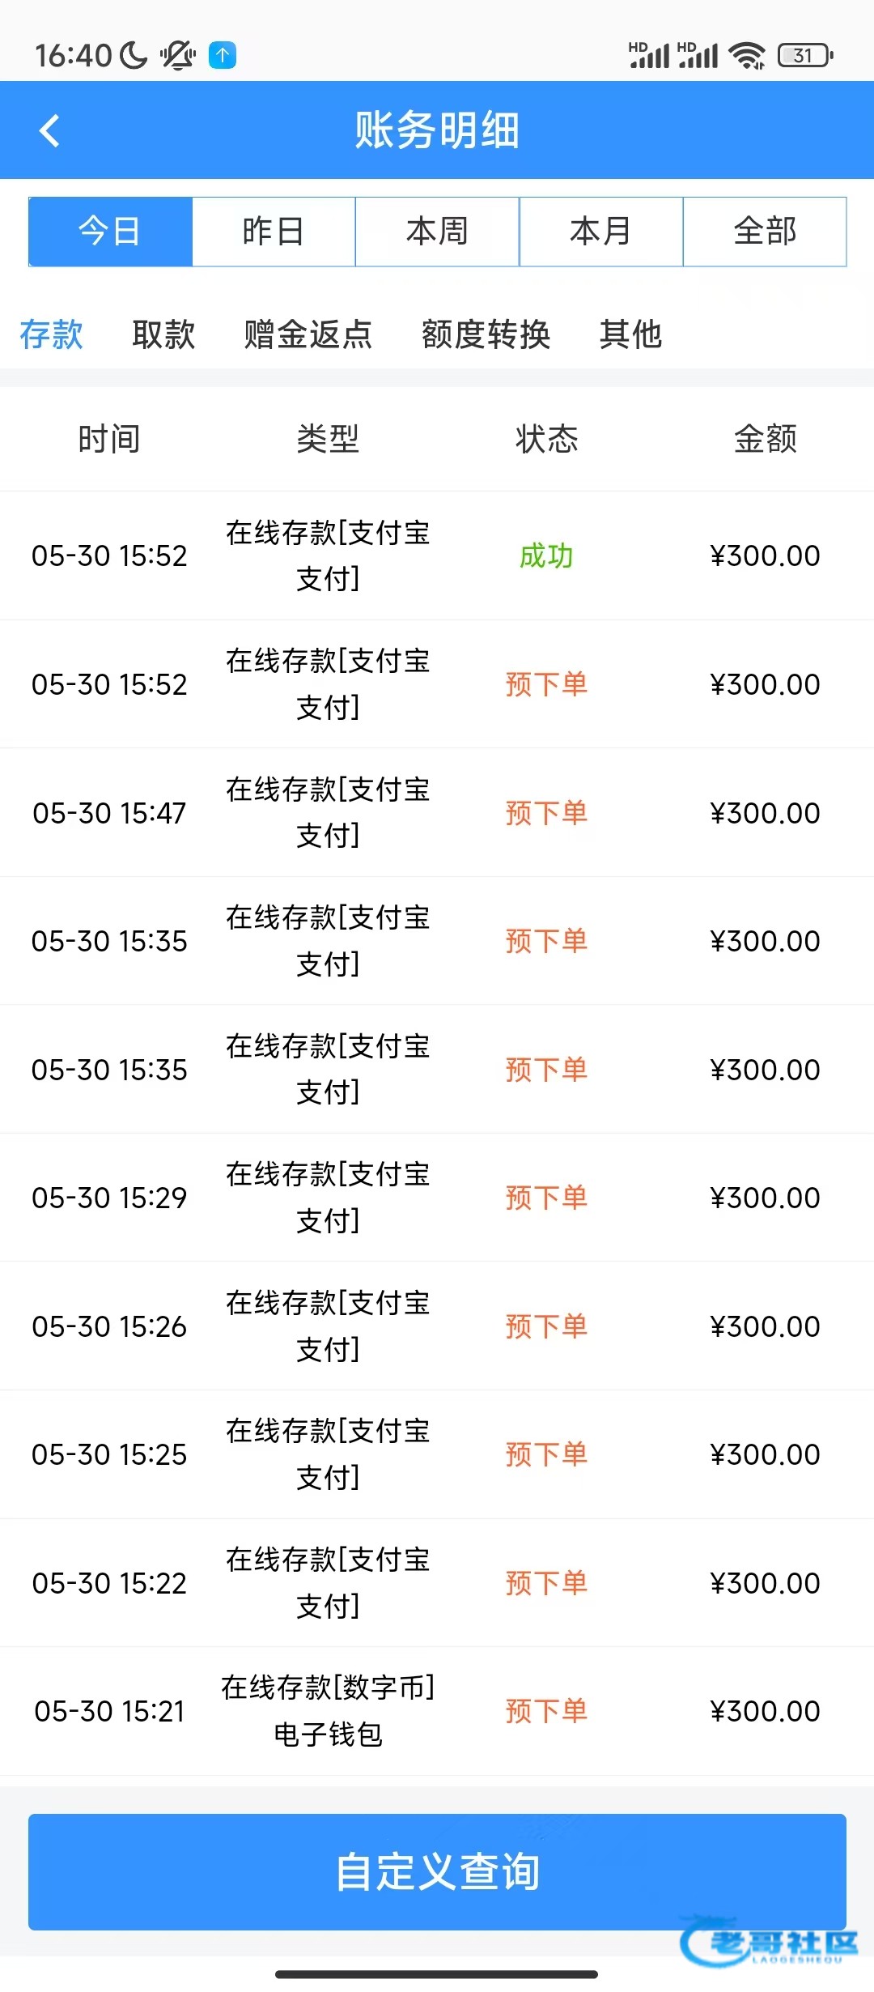Tap the back arrow in header
This screenshot has width=874, height=1992.
[x=49, y=130]
